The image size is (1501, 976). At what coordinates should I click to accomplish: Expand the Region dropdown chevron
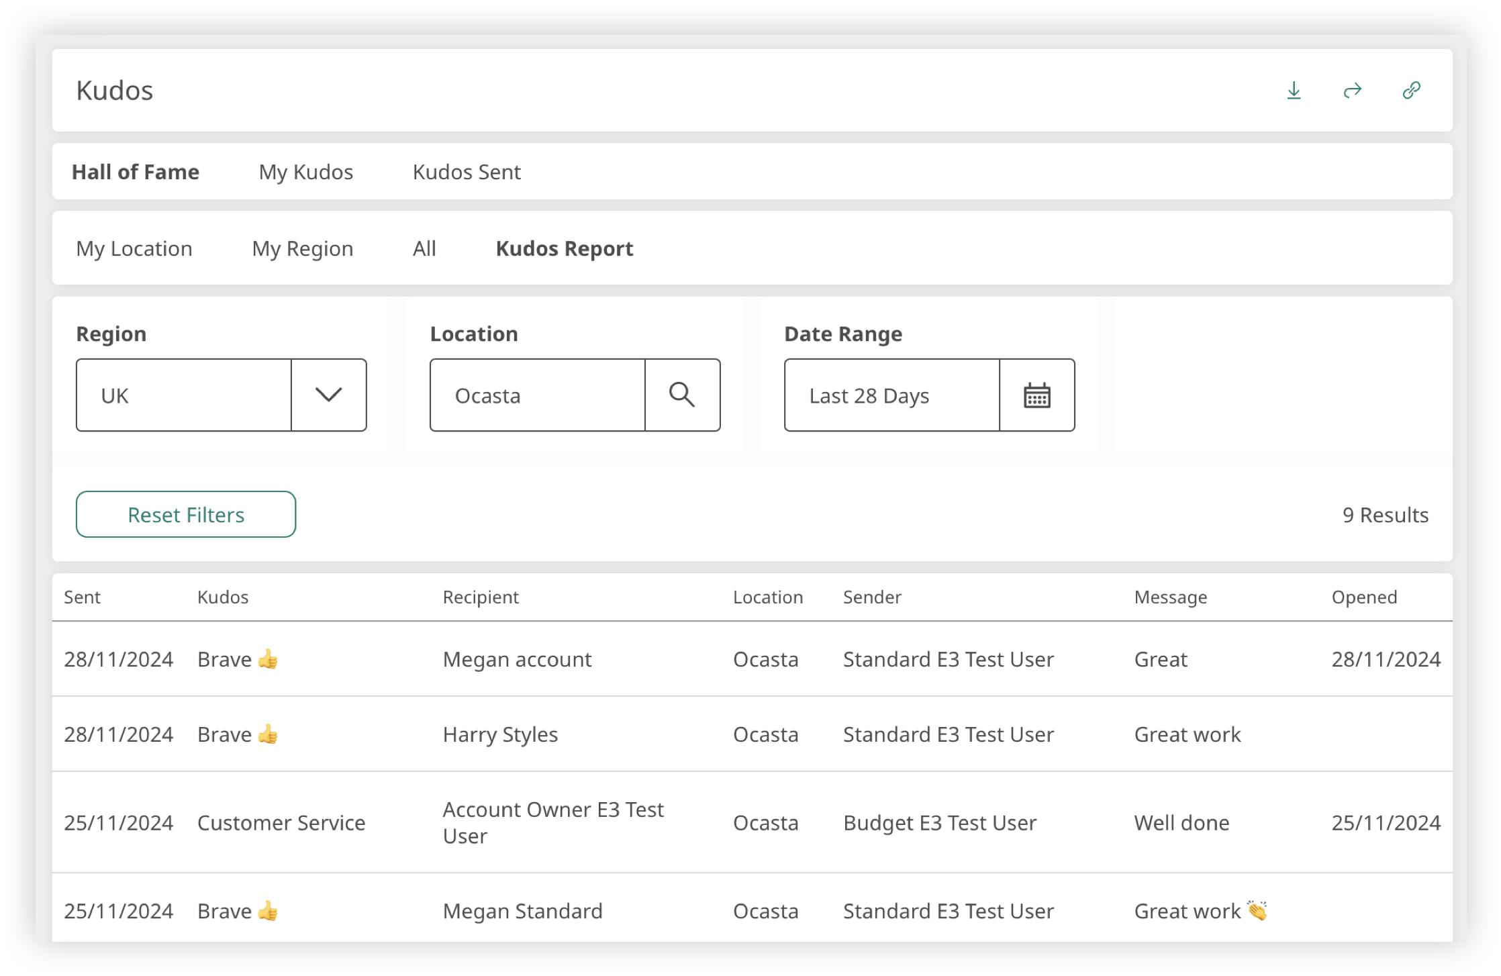point(328,395)
